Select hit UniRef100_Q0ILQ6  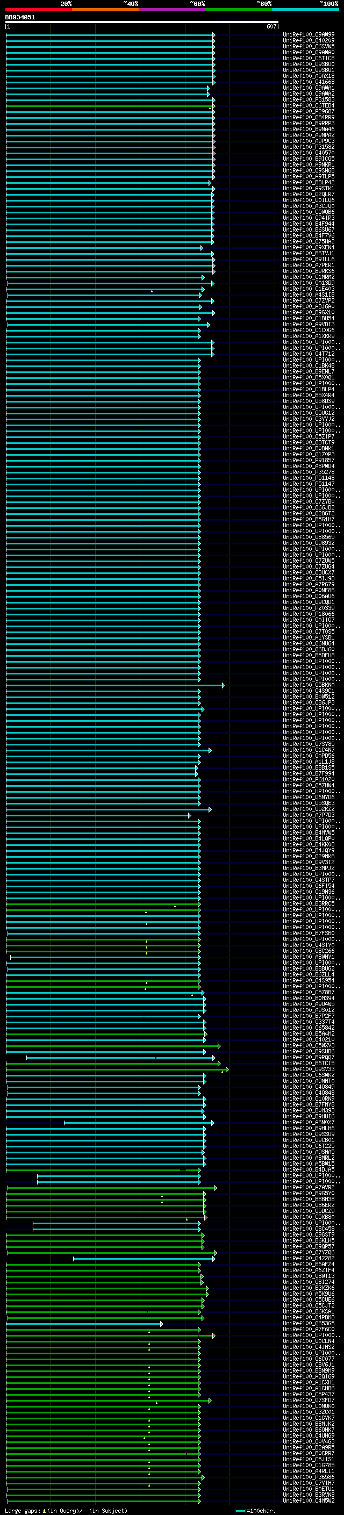309,200
